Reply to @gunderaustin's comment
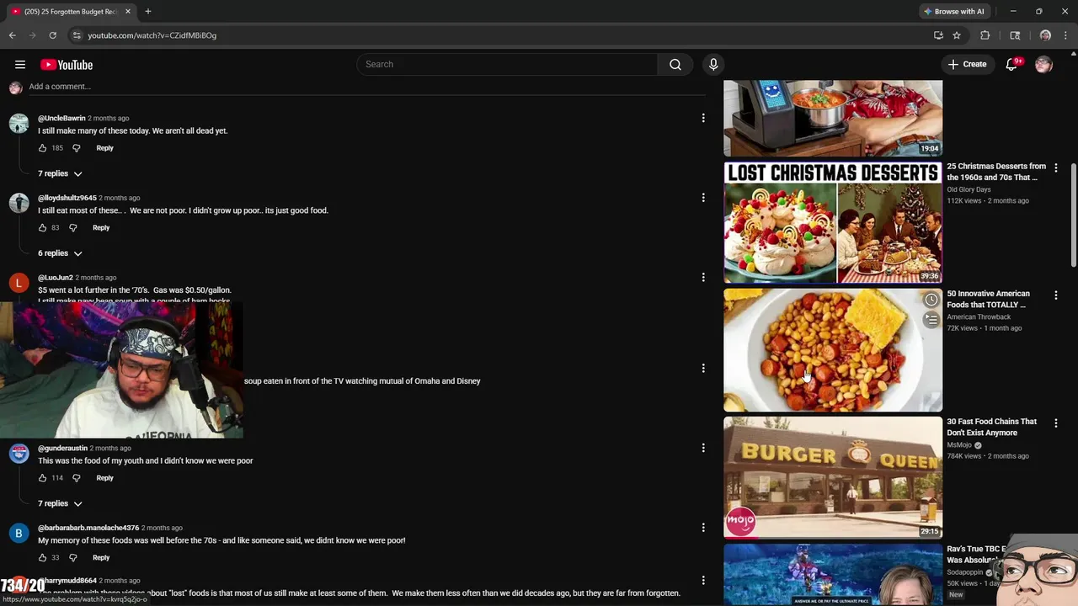 click(x=104, y=478)
